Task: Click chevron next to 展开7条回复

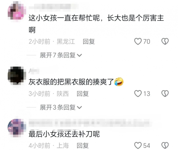Action: (x=79, y=55)
